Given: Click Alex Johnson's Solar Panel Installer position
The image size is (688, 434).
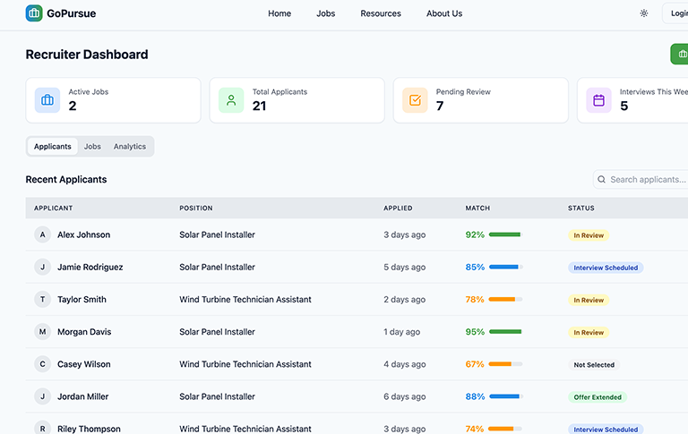Looking at the screenshot, I should (217, 234).
